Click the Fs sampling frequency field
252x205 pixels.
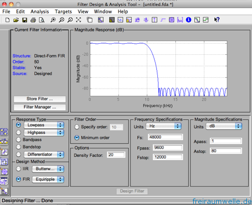[165, 137]
